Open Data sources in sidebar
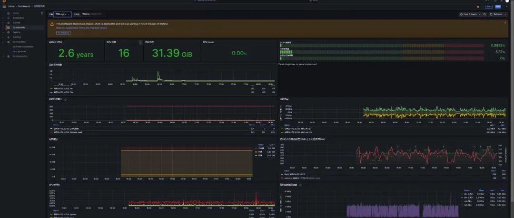 [19, 51]
